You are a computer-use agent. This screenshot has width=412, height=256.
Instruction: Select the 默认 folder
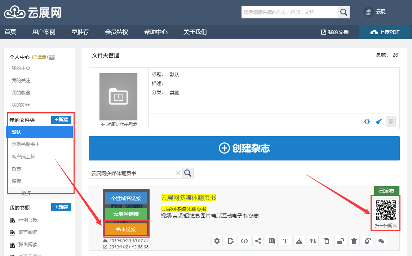point(39,132)
